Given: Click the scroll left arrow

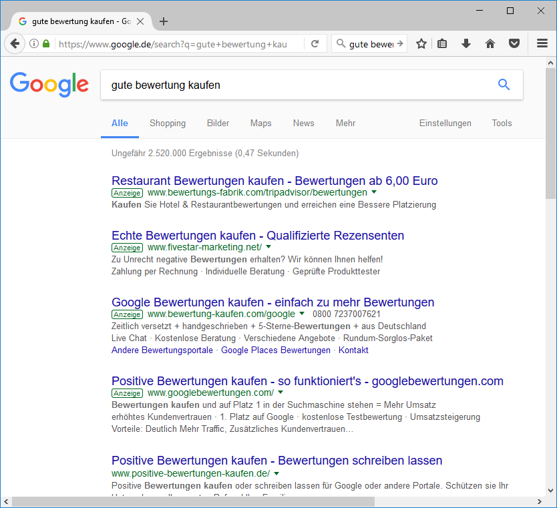Looking at the screenshot, I should point(6,501).
